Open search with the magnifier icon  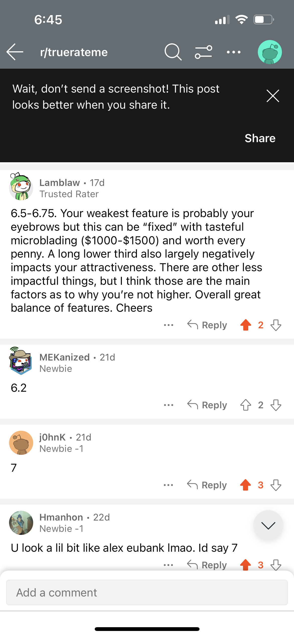pos(173,52)
